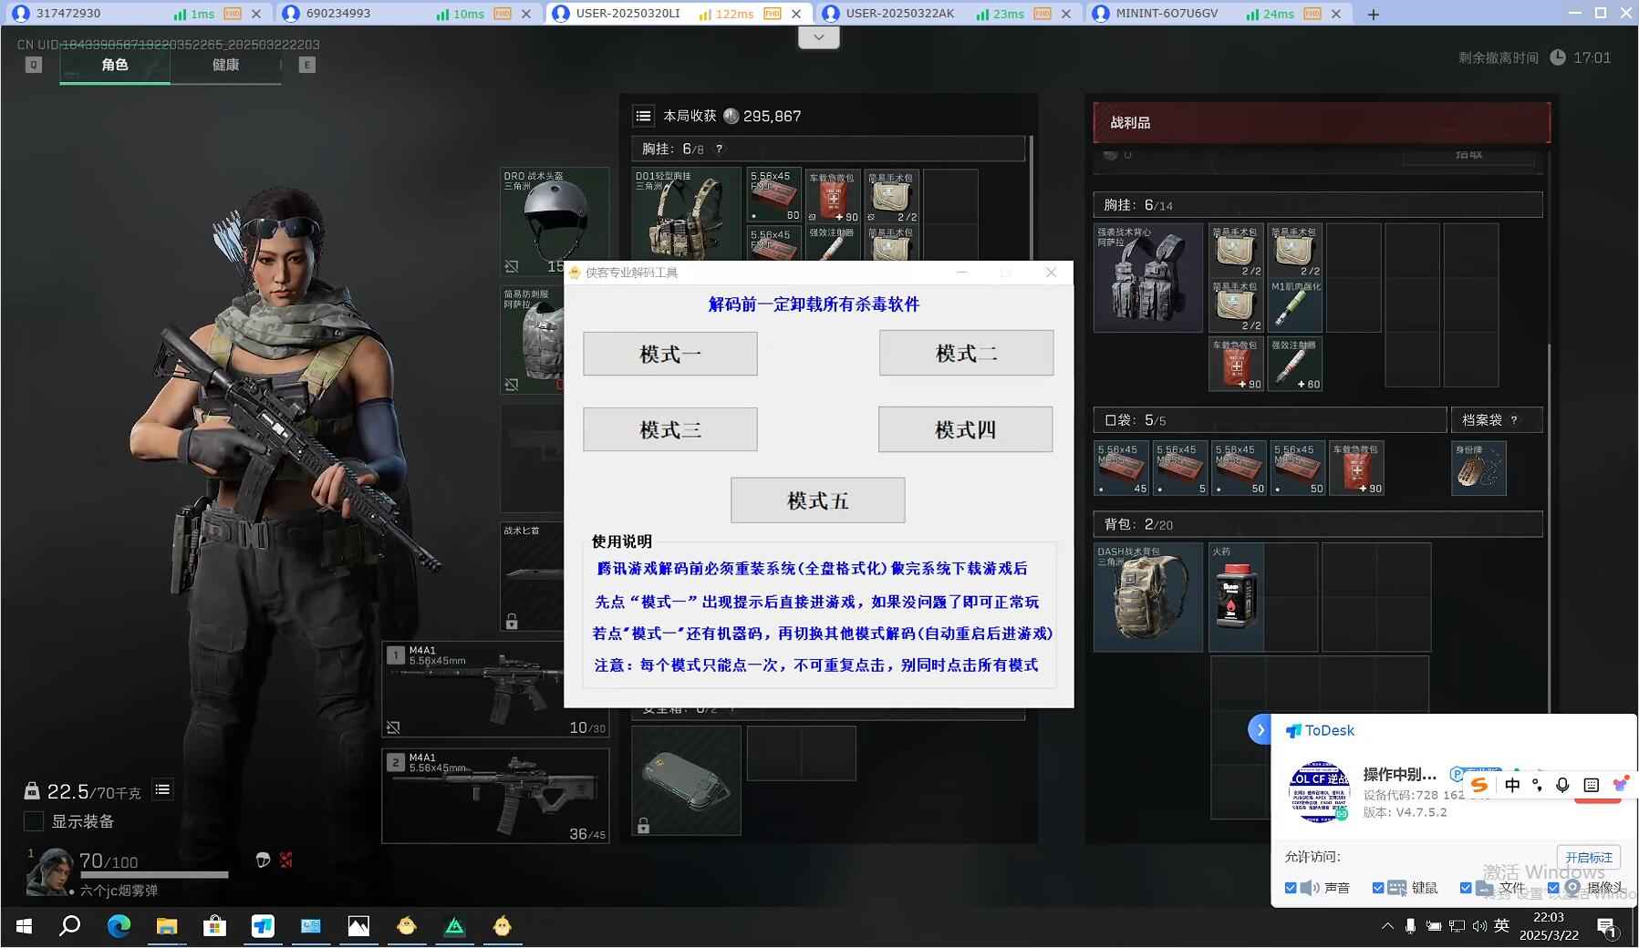Add a new remote connection tab
1639x948 pixels.
coord(1373,14)
